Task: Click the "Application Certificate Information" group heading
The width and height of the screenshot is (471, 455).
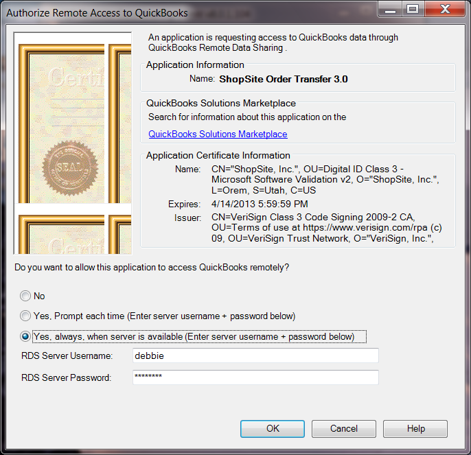Action: pos(218,155)
